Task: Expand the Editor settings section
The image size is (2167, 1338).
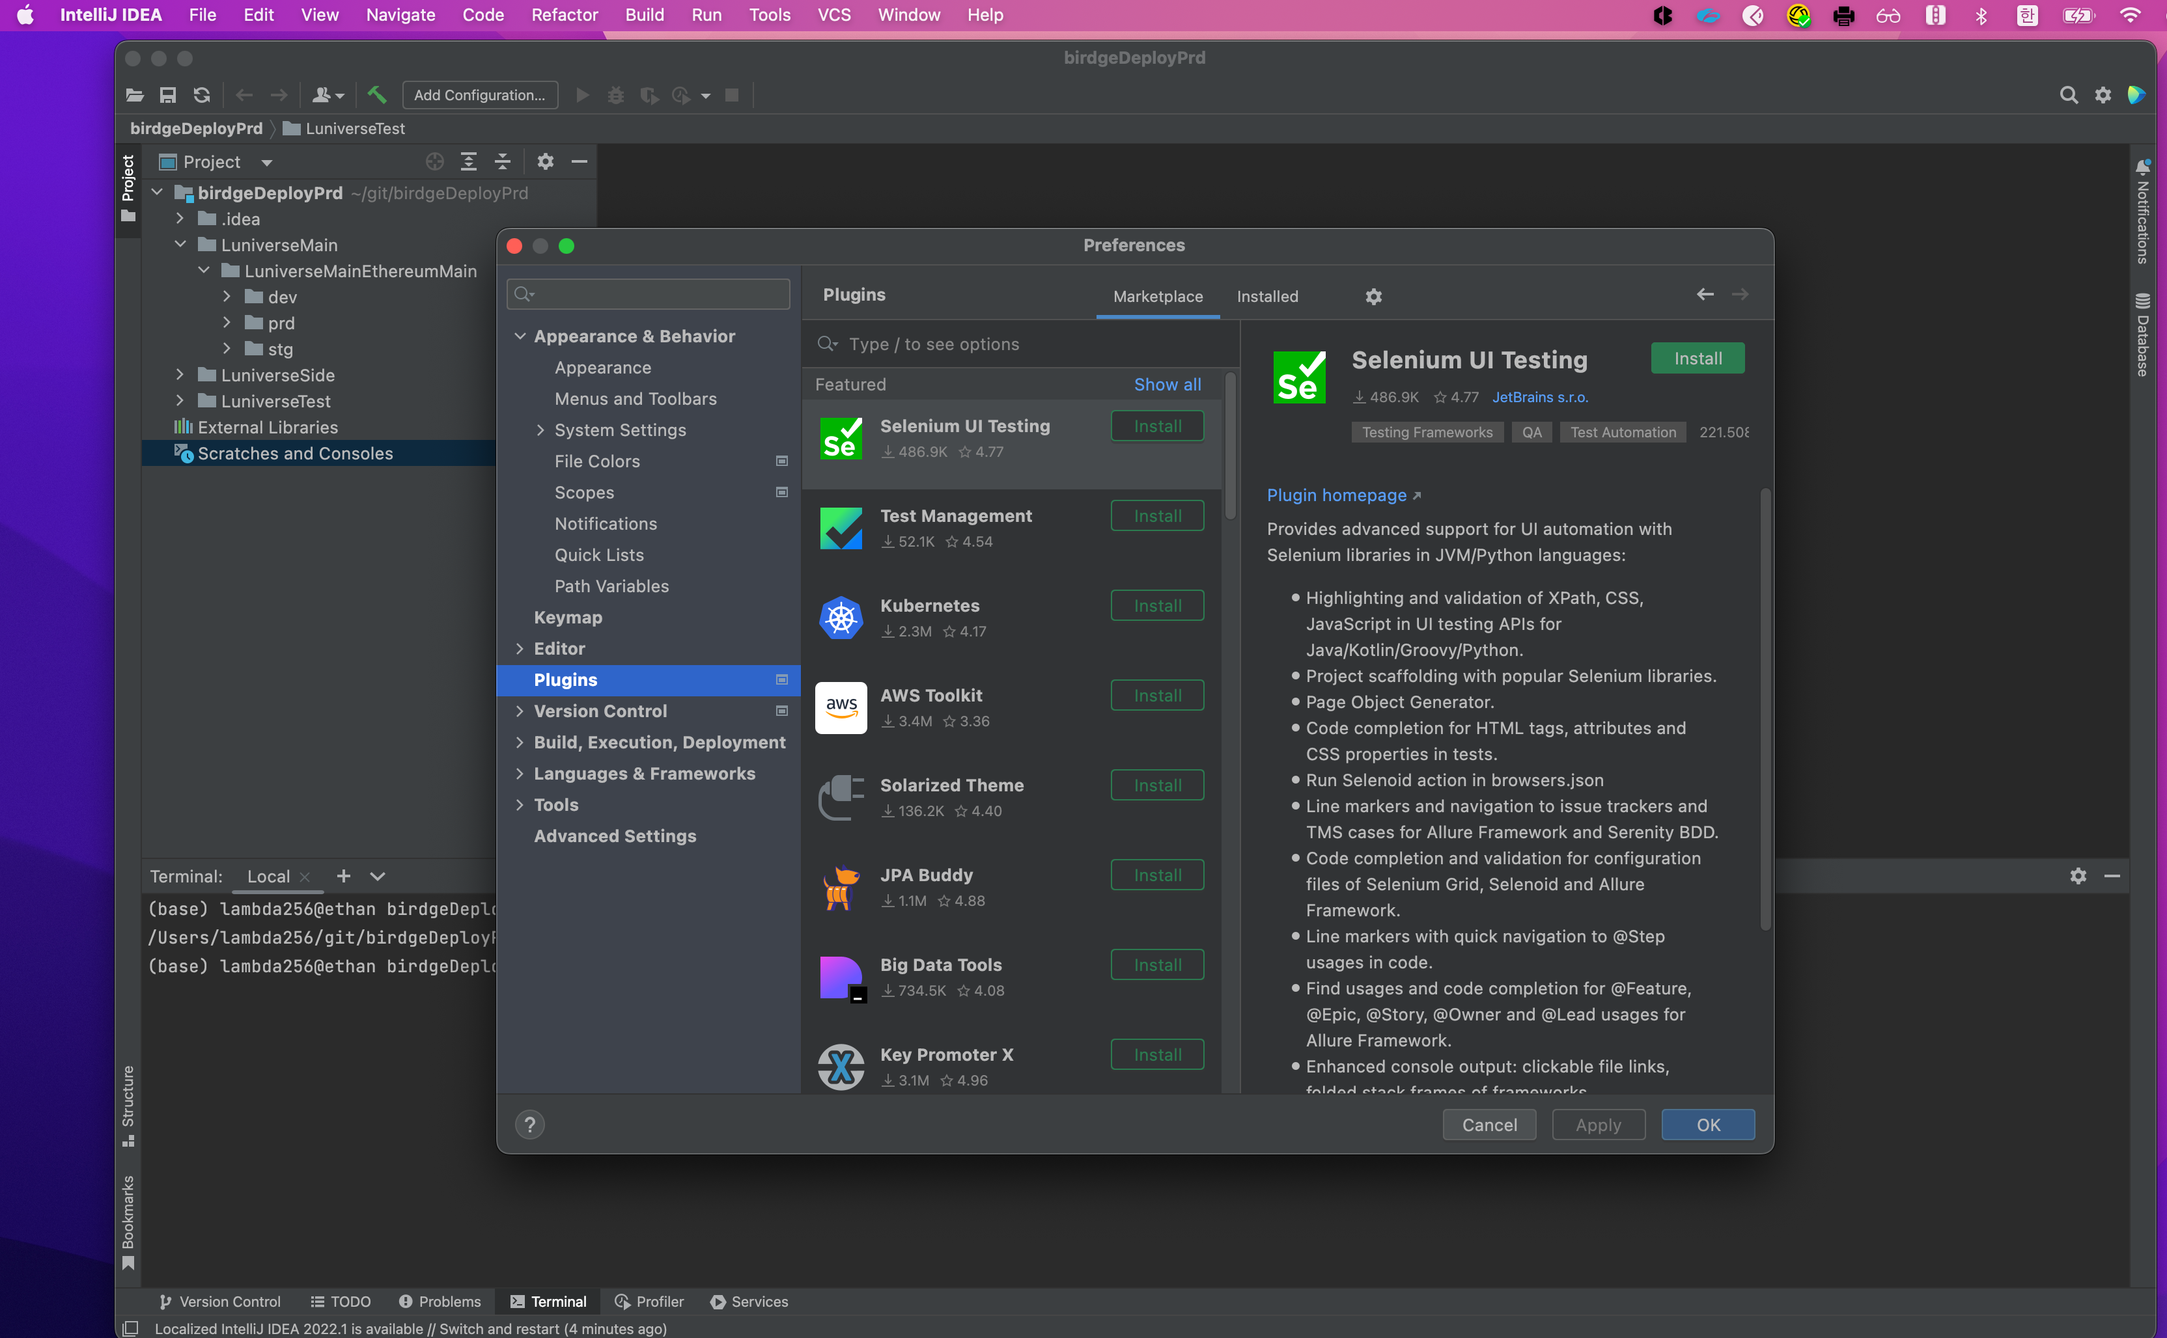Action: pos(520,649)
